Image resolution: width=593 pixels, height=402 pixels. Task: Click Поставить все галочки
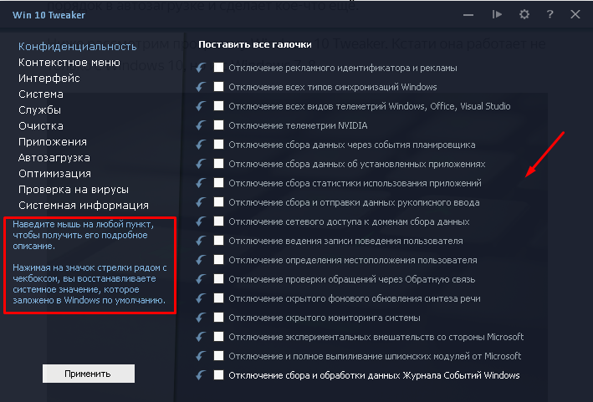[255, 44]
